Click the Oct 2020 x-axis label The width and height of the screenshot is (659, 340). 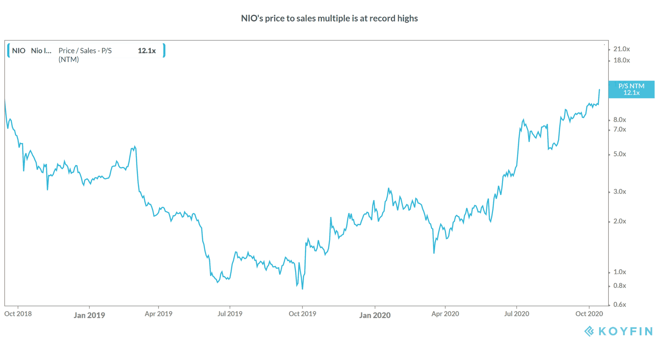coord(589,314)
